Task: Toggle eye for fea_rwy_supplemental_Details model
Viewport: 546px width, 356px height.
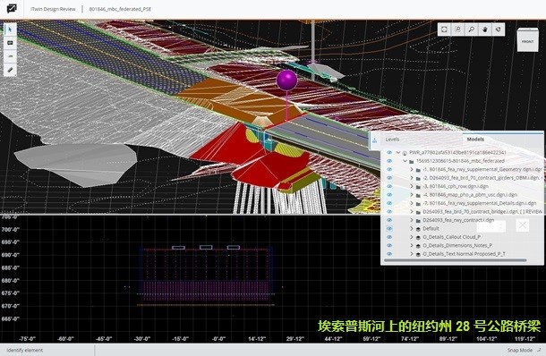Action: 389,203
